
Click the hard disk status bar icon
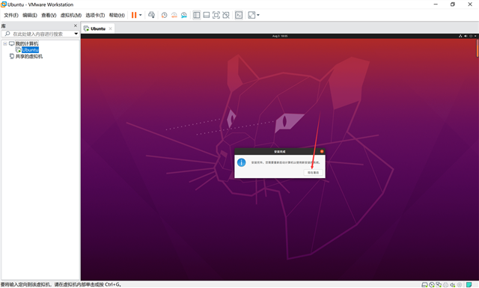(424, 285)
